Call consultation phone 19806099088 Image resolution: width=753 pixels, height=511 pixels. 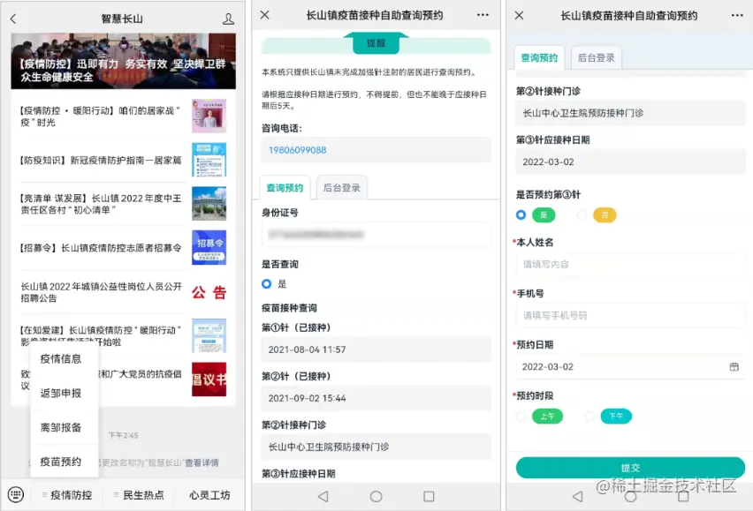point(297,150)
